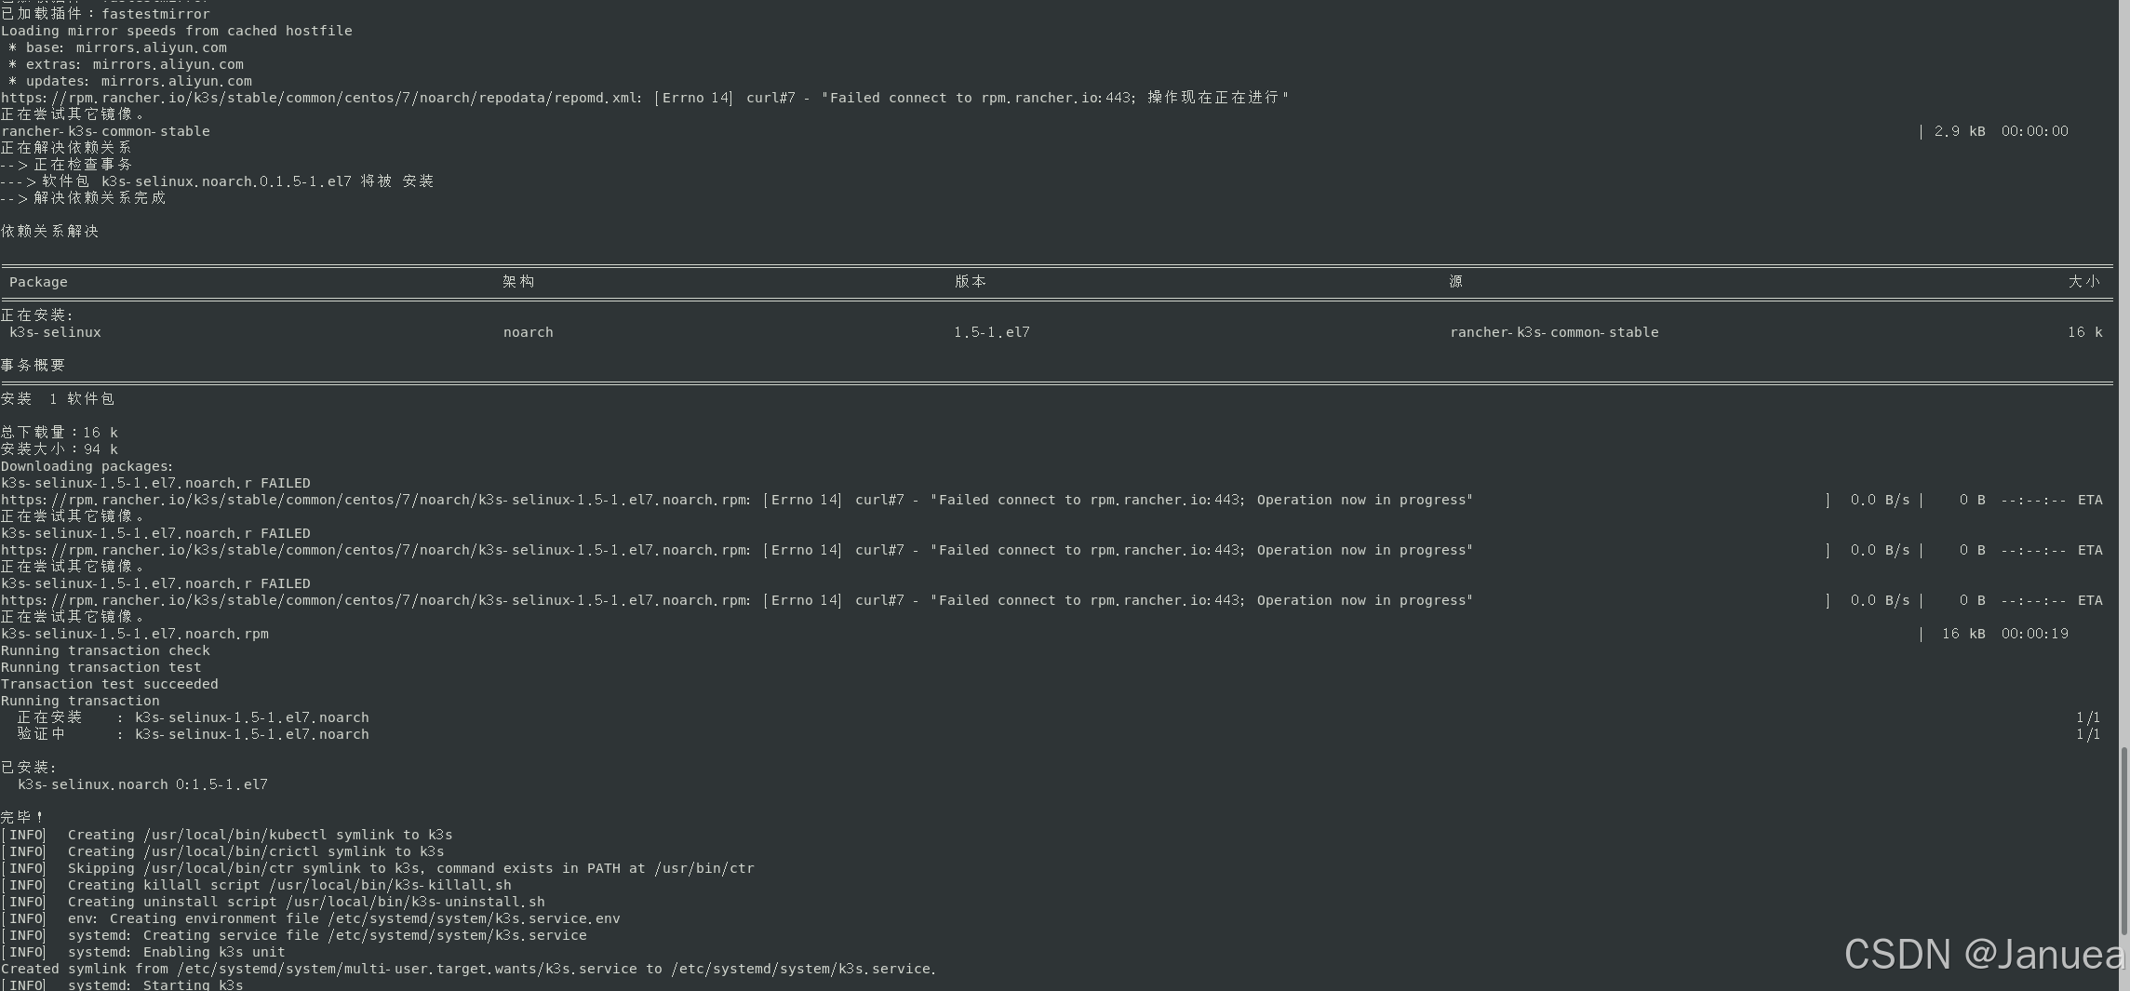Screen dimensions: 2130x991
Task: Click 'rancher-k3s-common-stable' in the source column
Action: (x=1554, y=332)
